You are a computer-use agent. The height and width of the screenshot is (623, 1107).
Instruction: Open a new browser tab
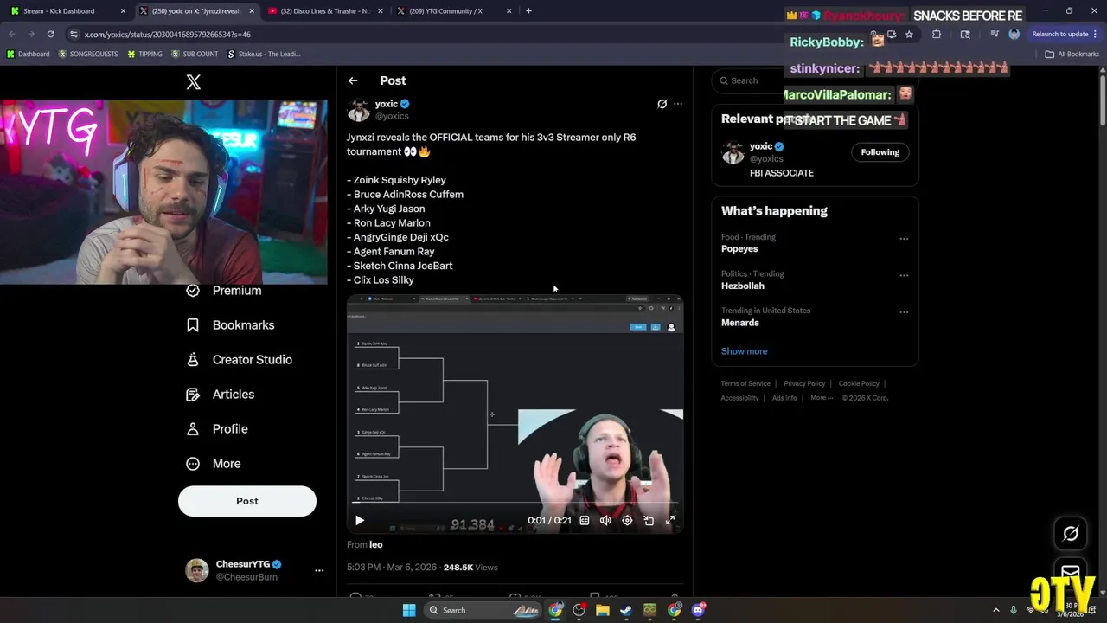[528, 11]
